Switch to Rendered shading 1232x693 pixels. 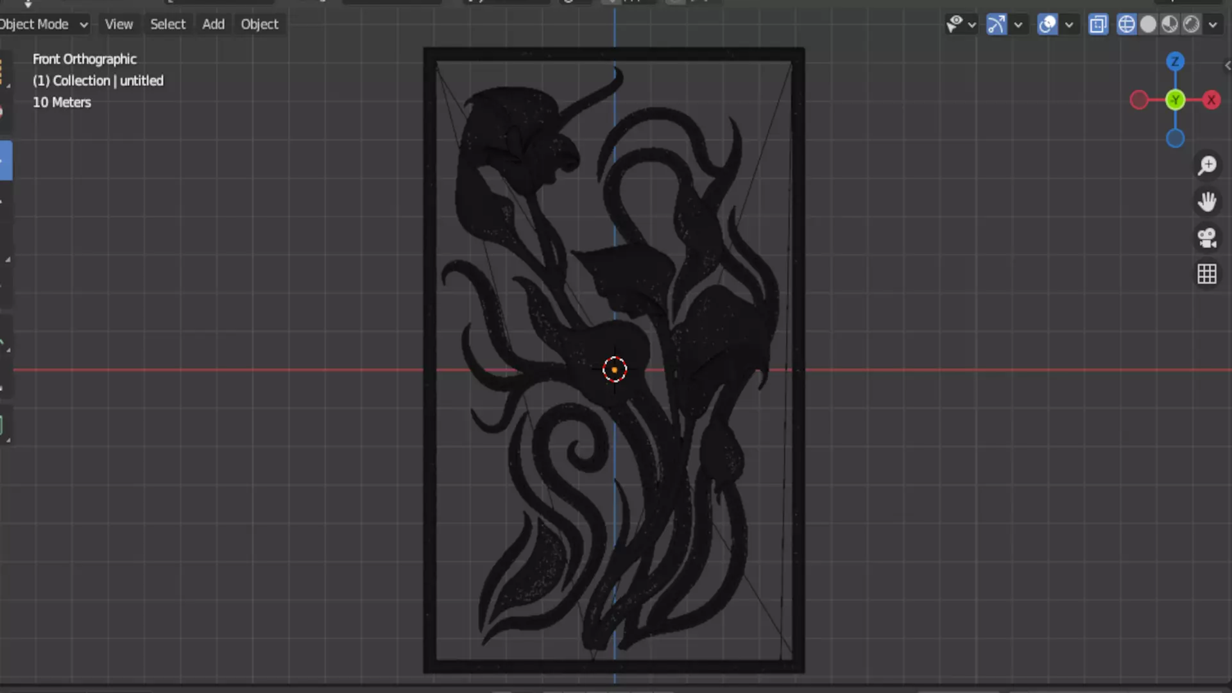pos(1192,24)
